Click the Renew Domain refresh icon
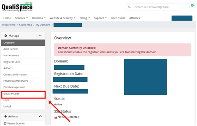Image resolution: width=197 pixels, height=126 pixels. [x=5, y=124]
